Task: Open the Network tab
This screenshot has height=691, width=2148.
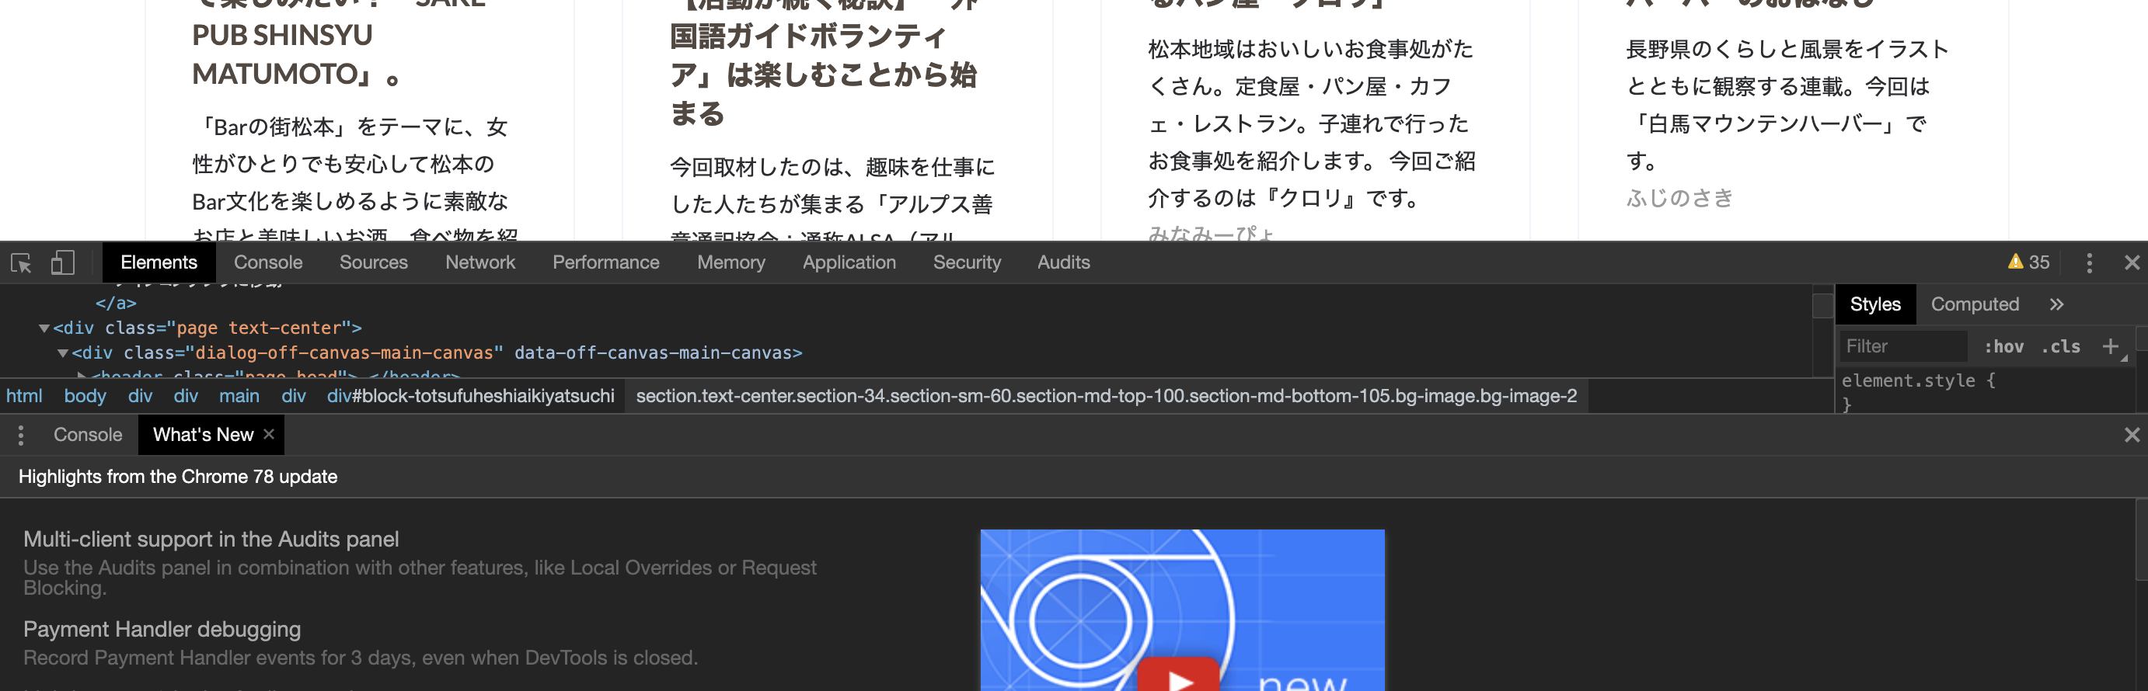Action: coord(480,262)
